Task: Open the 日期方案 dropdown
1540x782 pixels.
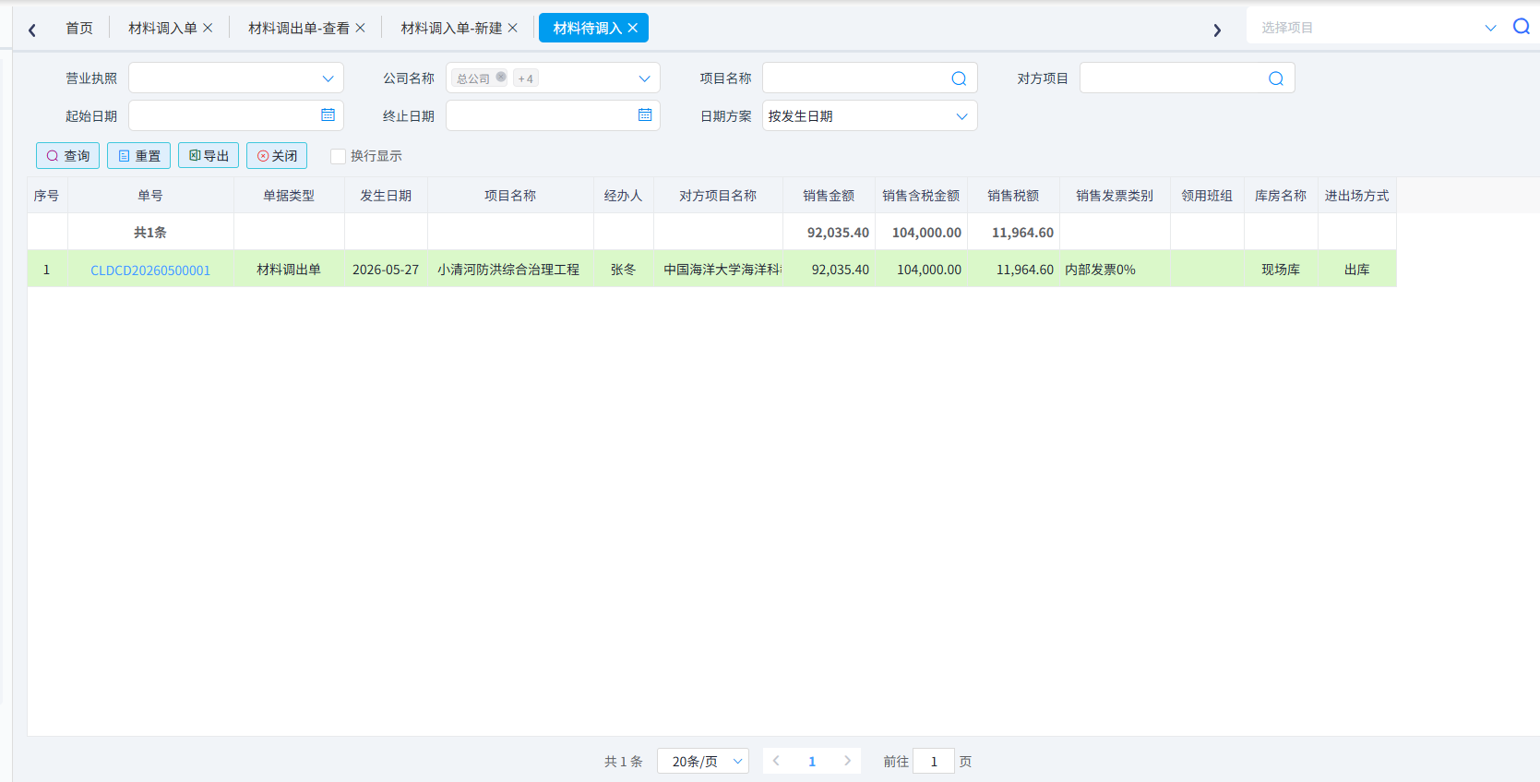Action: tap(869, 116)
